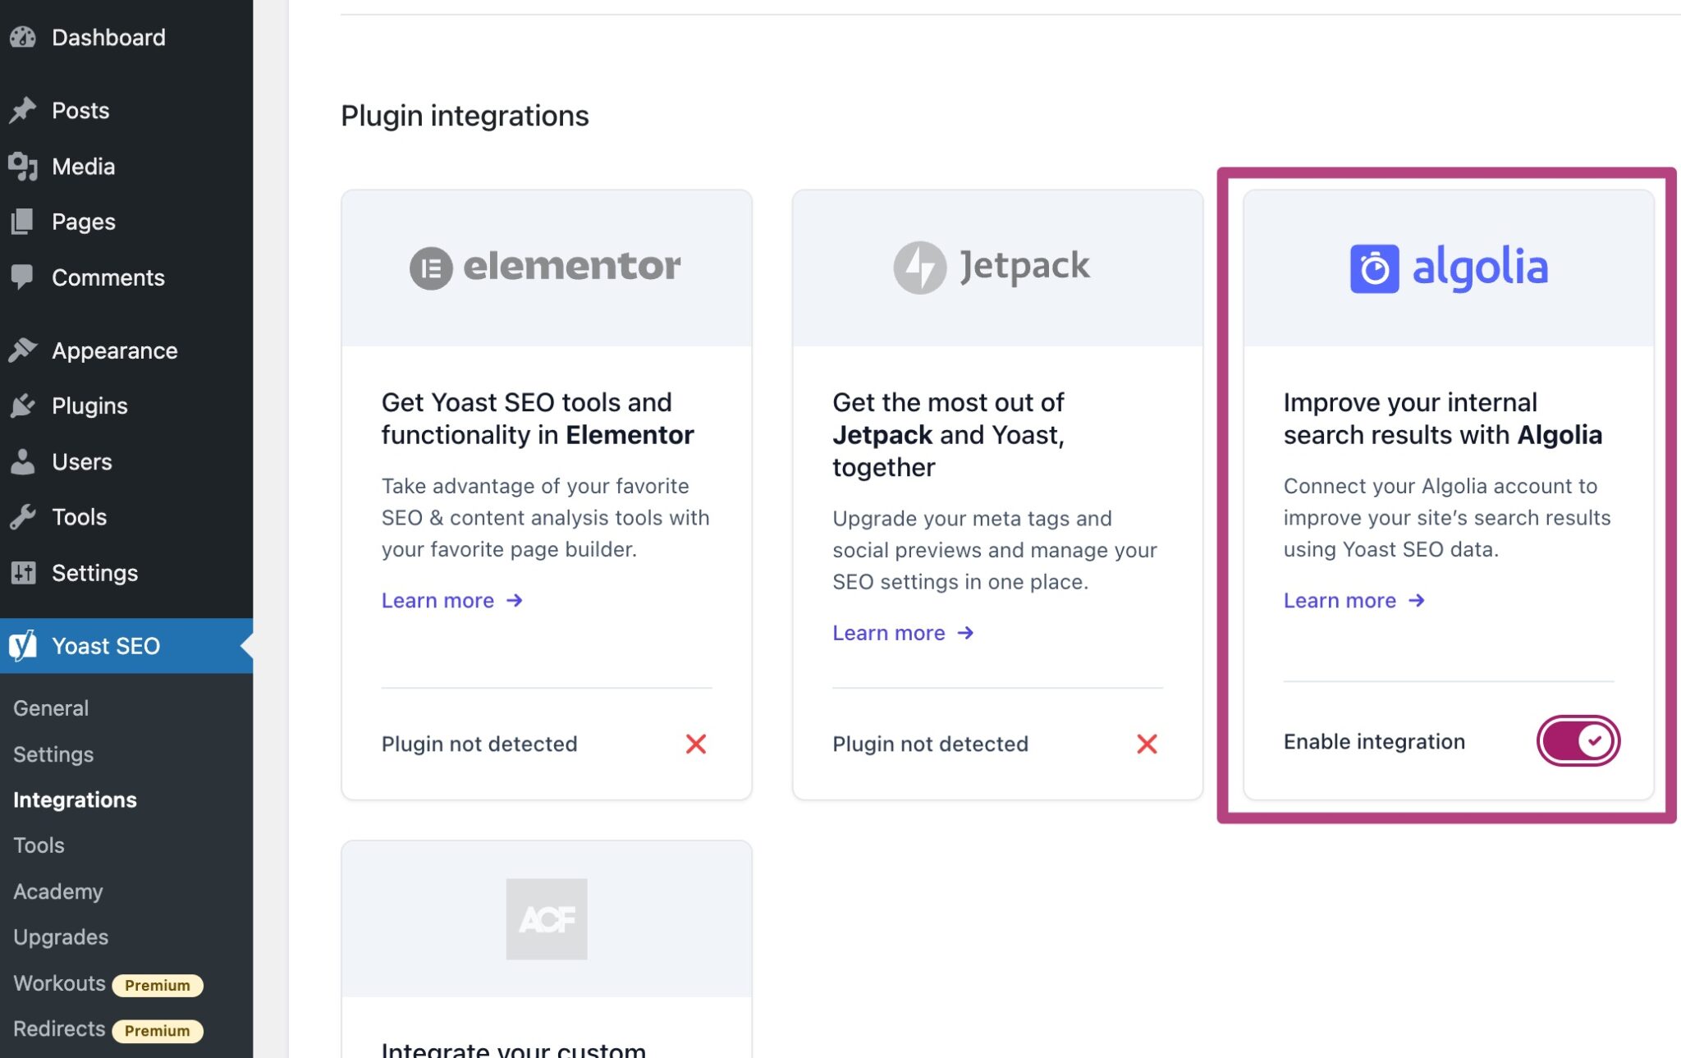
Task: Click the Jetpack logo on its integration card
Action: click(991, 265)
